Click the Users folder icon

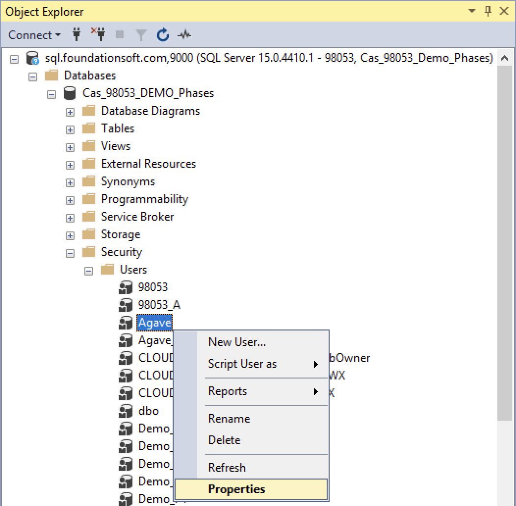click(107, 269)
